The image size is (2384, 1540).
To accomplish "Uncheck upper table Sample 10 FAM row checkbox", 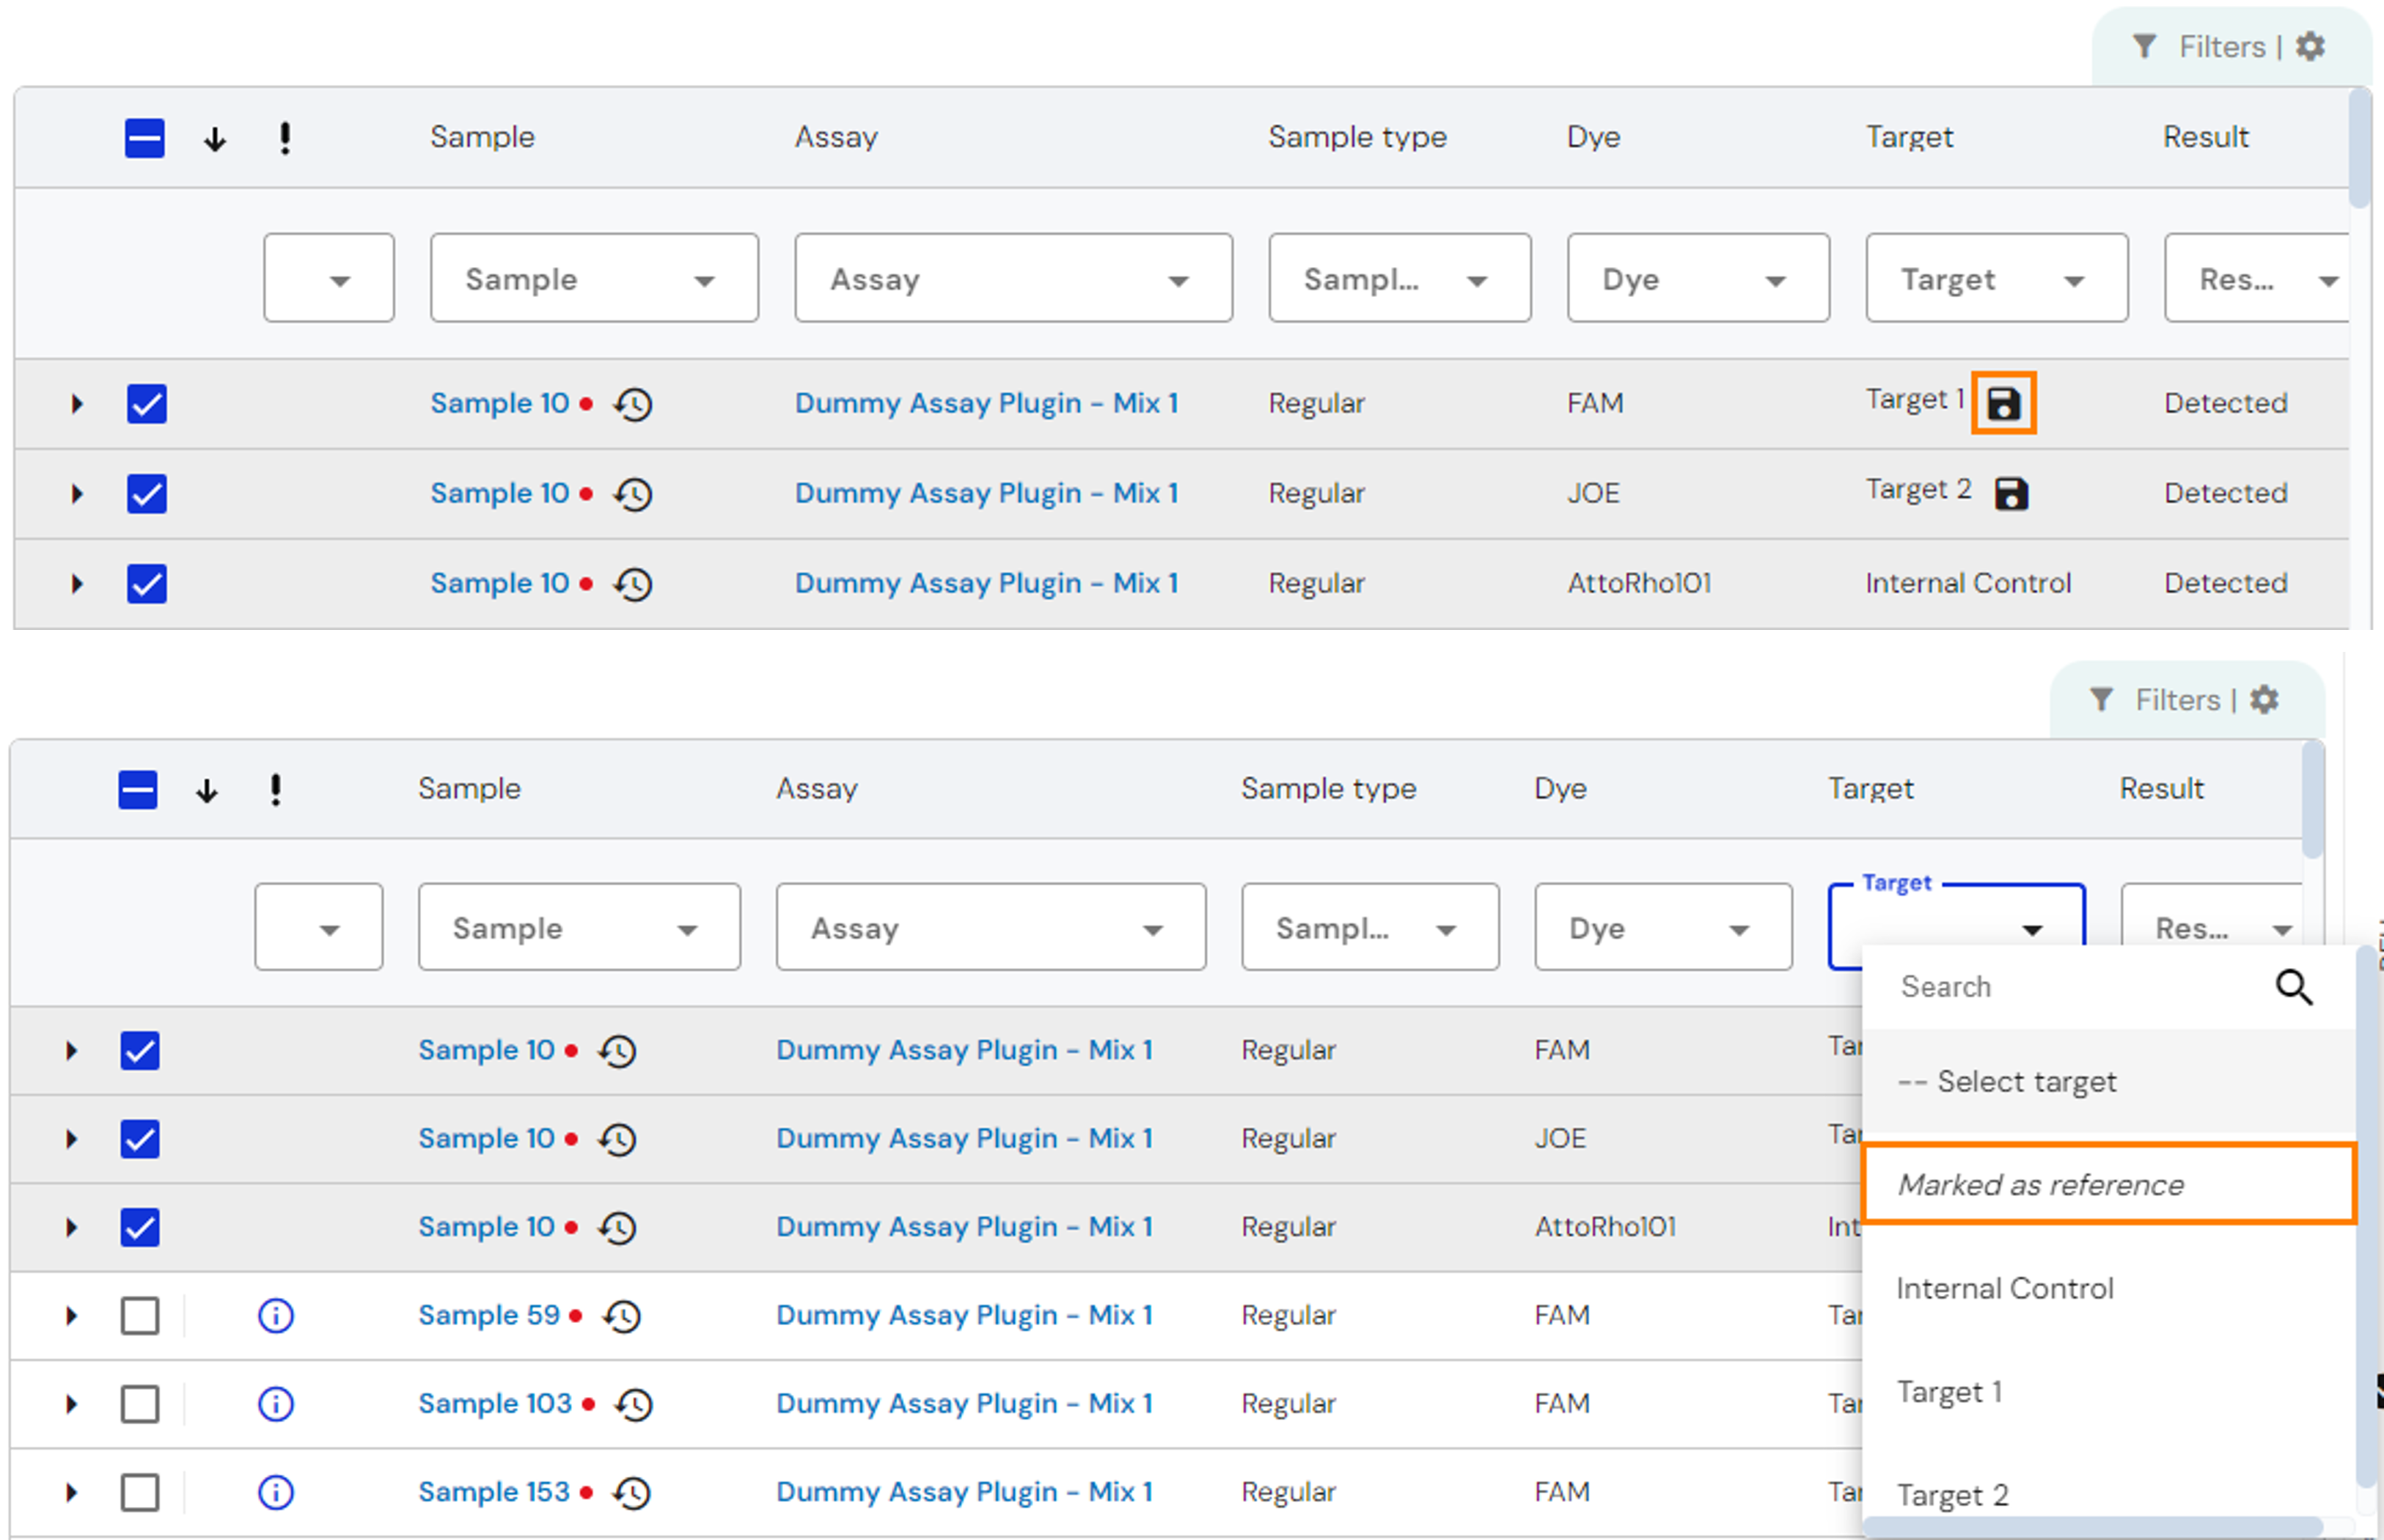I will [147, 404].
